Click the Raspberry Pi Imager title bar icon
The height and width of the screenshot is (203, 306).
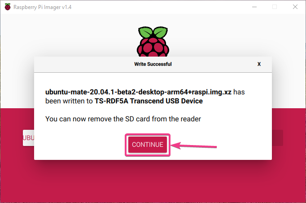[8, 7]
